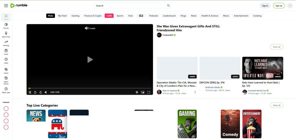
Task: Go to Editor Picks in the sidebar
Action: (x=6, y=35)
